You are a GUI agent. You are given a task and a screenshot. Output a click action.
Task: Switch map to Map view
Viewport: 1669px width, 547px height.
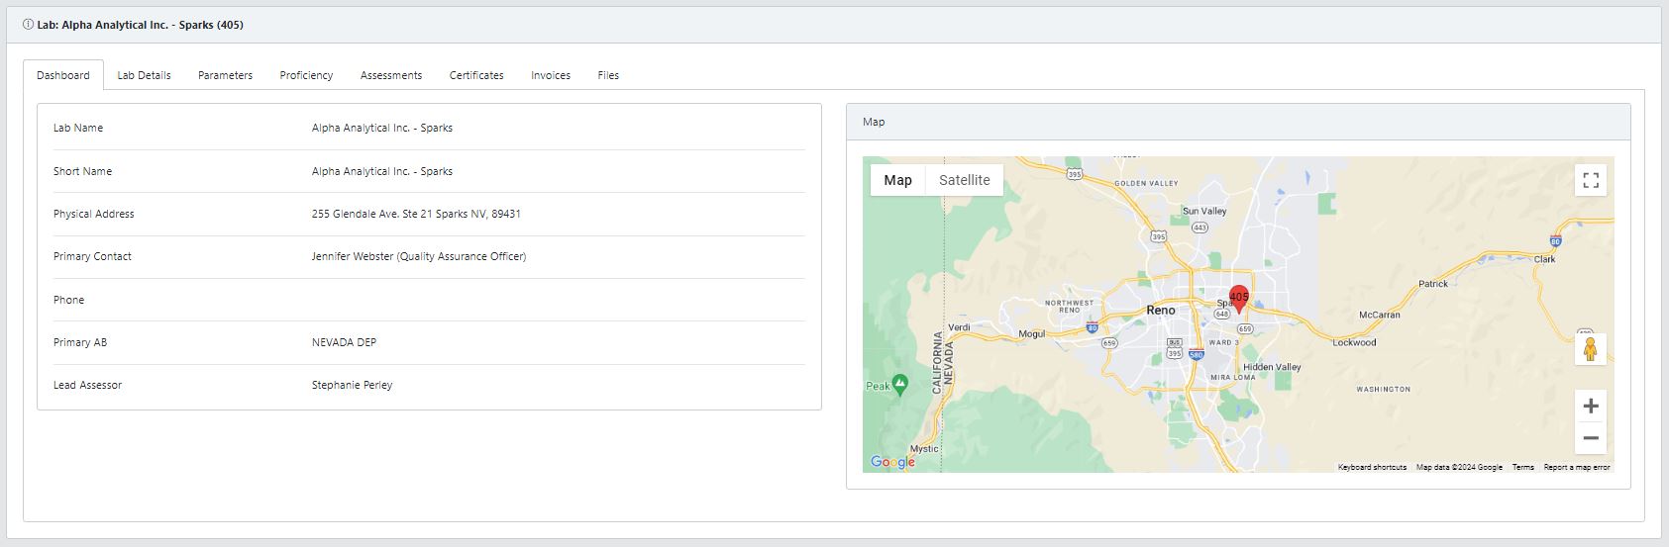[x=897, y=180]
